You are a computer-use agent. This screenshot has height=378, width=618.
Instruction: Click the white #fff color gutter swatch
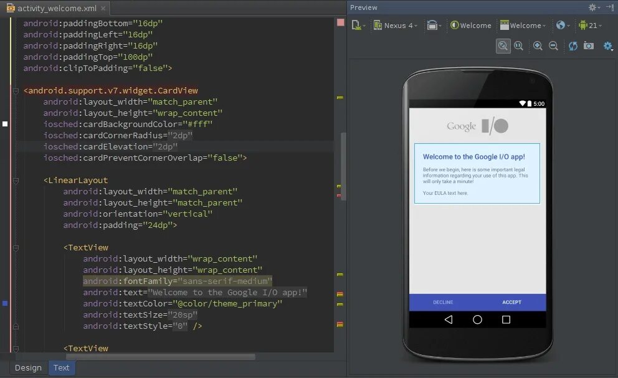[x=5, y=124]
